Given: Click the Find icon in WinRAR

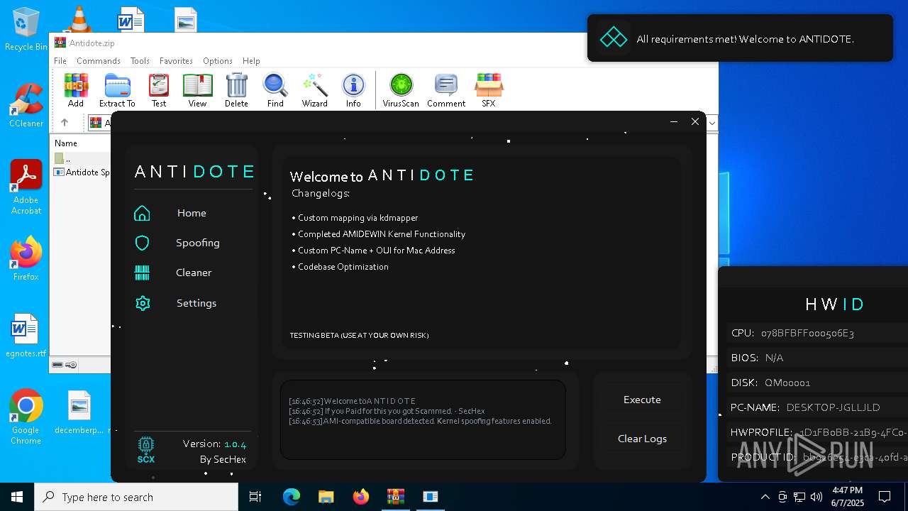Looking at the screenshot, I should 275,90.
